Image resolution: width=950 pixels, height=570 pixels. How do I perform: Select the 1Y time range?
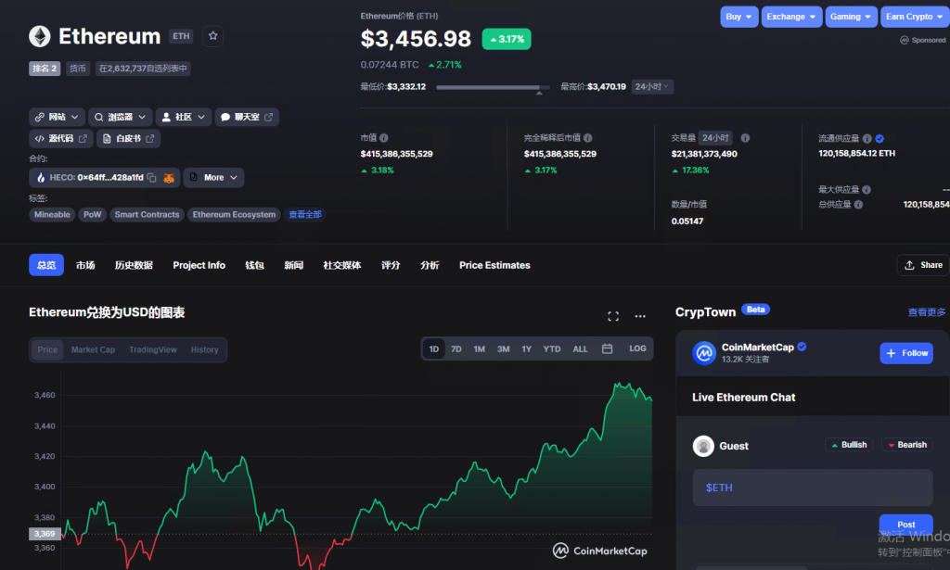pyautogui.click(x=527, y=348)
